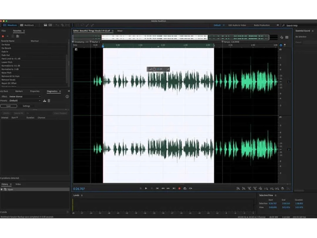Screen dimensions: 317x238
Task: Switch to the Mixer tab
Action: [x=120, y=31]
